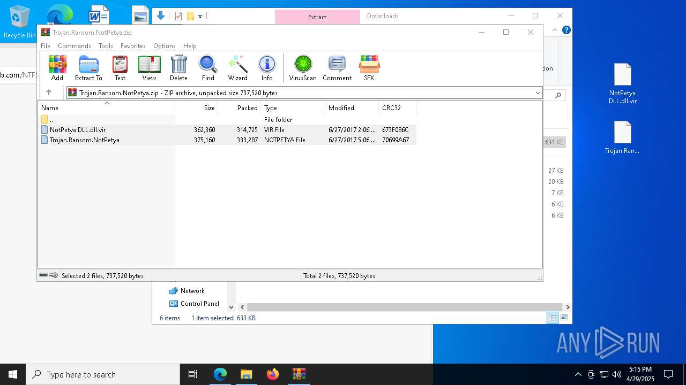
Task: Open the Help menu
Action: (190, 46)
